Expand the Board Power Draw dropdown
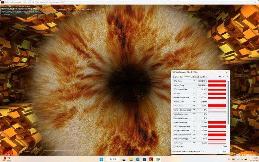The height and width of the screenshot is (162, 259). pos(194,122)
